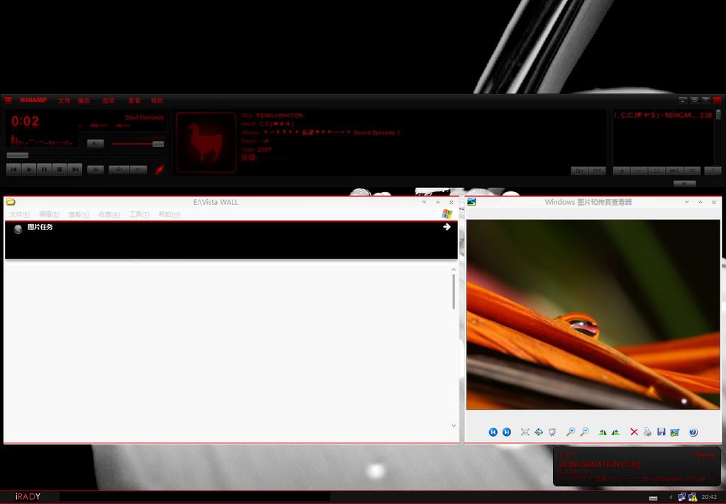
Task: Open Winamp eject file button
Action: pyautogui.click(x=95, y=169)
